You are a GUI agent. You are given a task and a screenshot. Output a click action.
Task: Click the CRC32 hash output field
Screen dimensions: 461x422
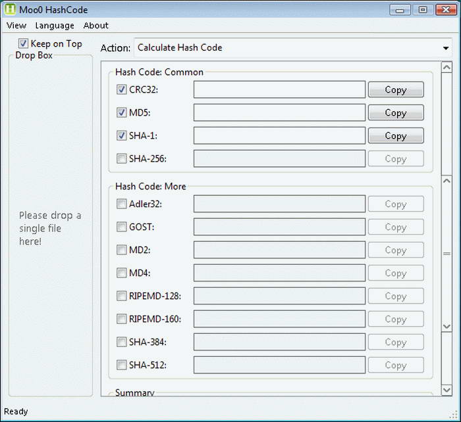[x=279, y=89]
